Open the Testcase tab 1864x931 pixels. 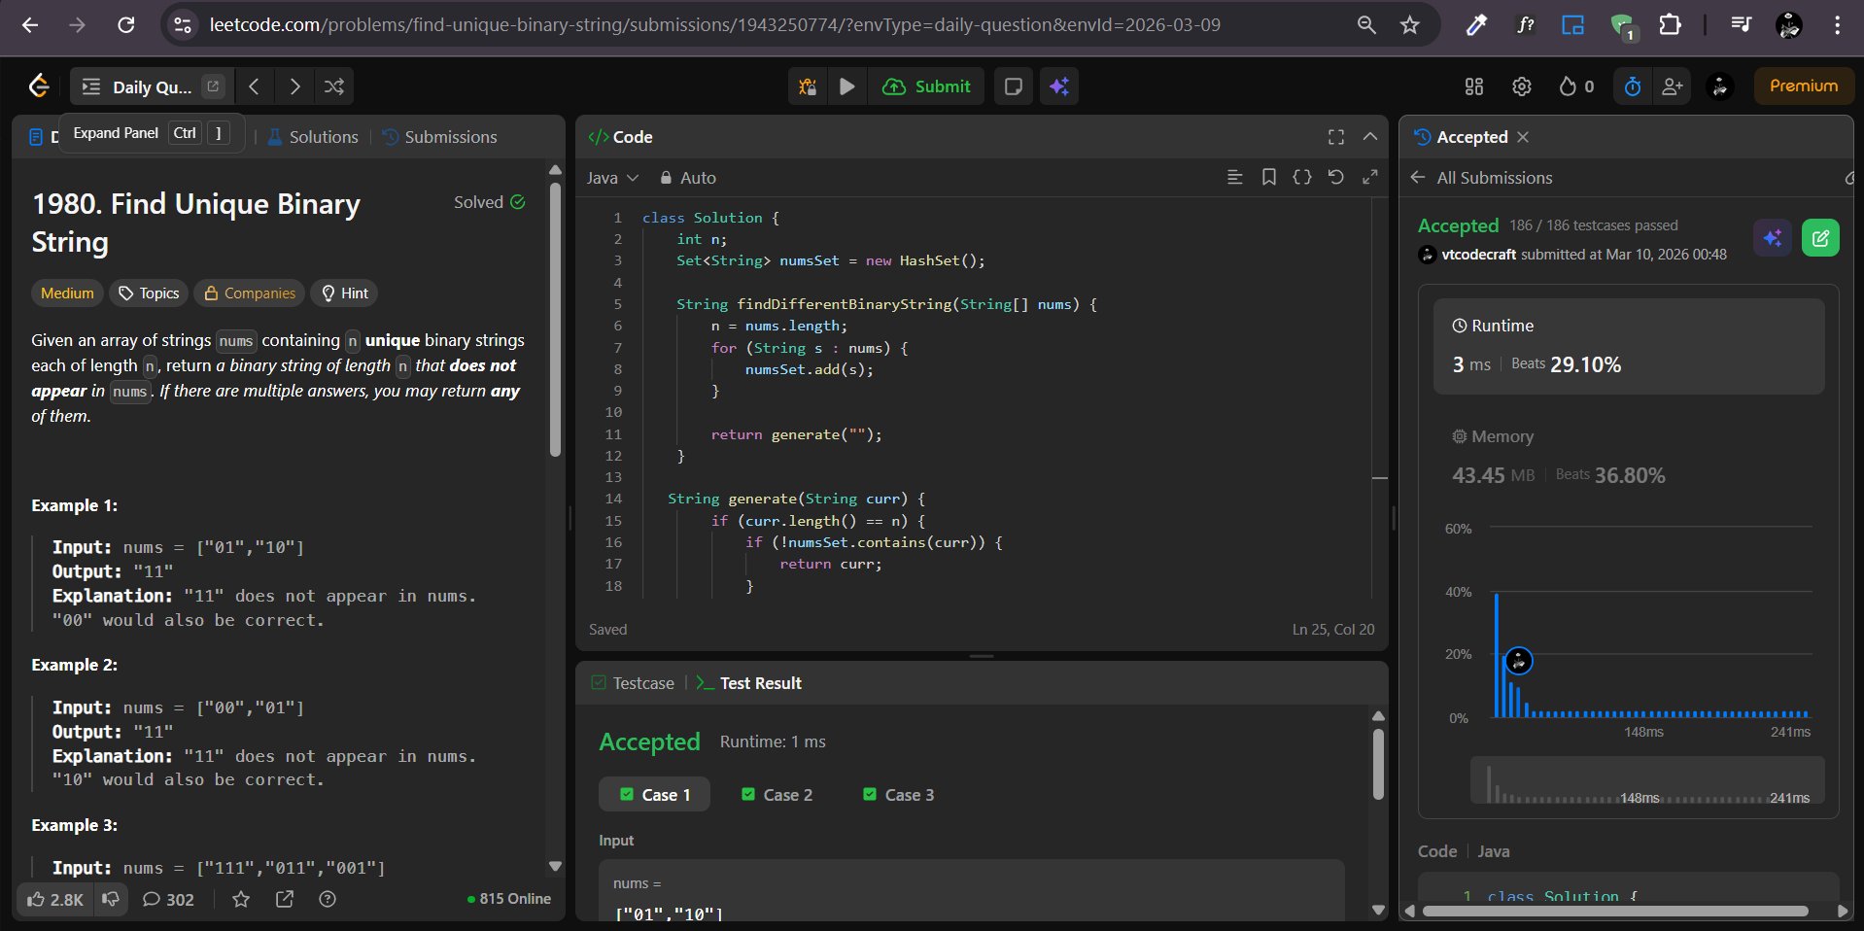pyautogui.click(x=633, y=683)
